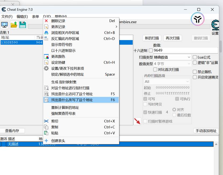Enable the 逻辑"非"运算 checkbox

[x=195, y=63]
